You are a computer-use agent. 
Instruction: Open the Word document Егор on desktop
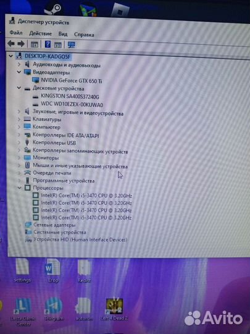[53, 270]
